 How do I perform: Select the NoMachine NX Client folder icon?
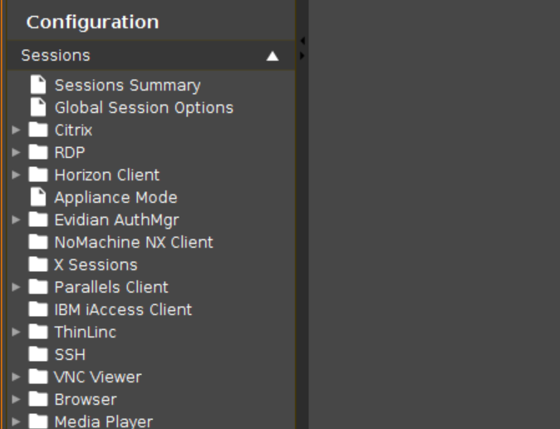click(38, 242)
